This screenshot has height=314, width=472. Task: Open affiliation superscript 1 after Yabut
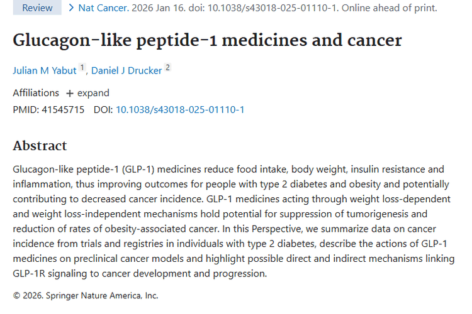coord(82,68)
